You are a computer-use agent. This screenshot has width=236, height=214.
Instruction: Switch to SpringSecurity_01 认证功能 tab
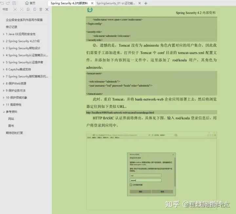(x=116, y=3)
